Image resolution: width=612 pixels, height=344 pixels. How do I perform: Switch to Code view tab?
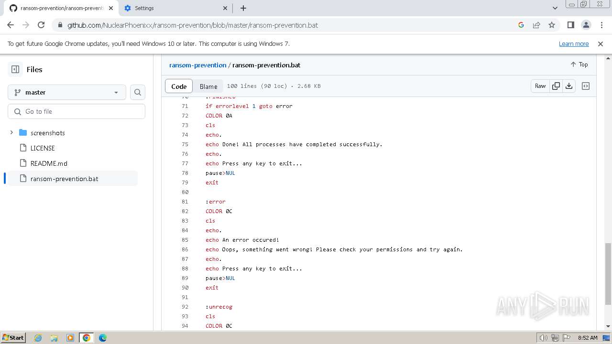tap(179, 86)
